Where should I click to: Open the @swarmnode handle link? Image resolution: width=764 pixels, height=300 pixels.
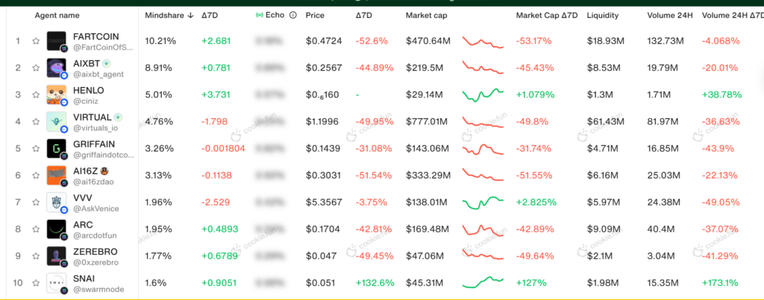tap(98, 289)
